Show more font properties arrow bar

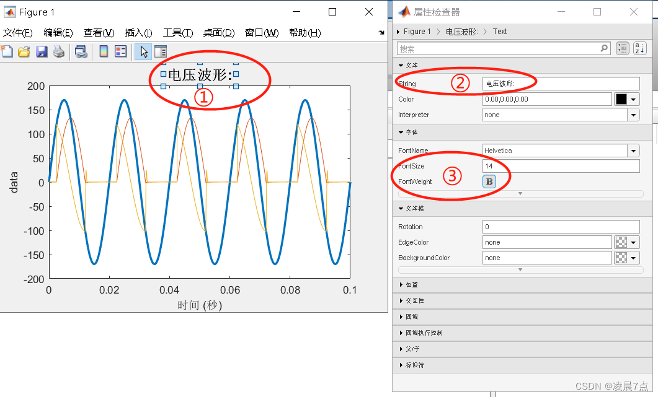coord(520,194)
